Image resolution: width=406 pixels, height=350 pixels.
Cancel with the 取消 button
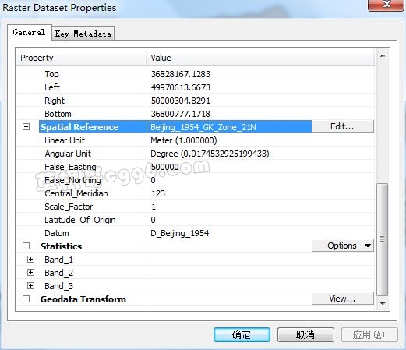(305, 334)
